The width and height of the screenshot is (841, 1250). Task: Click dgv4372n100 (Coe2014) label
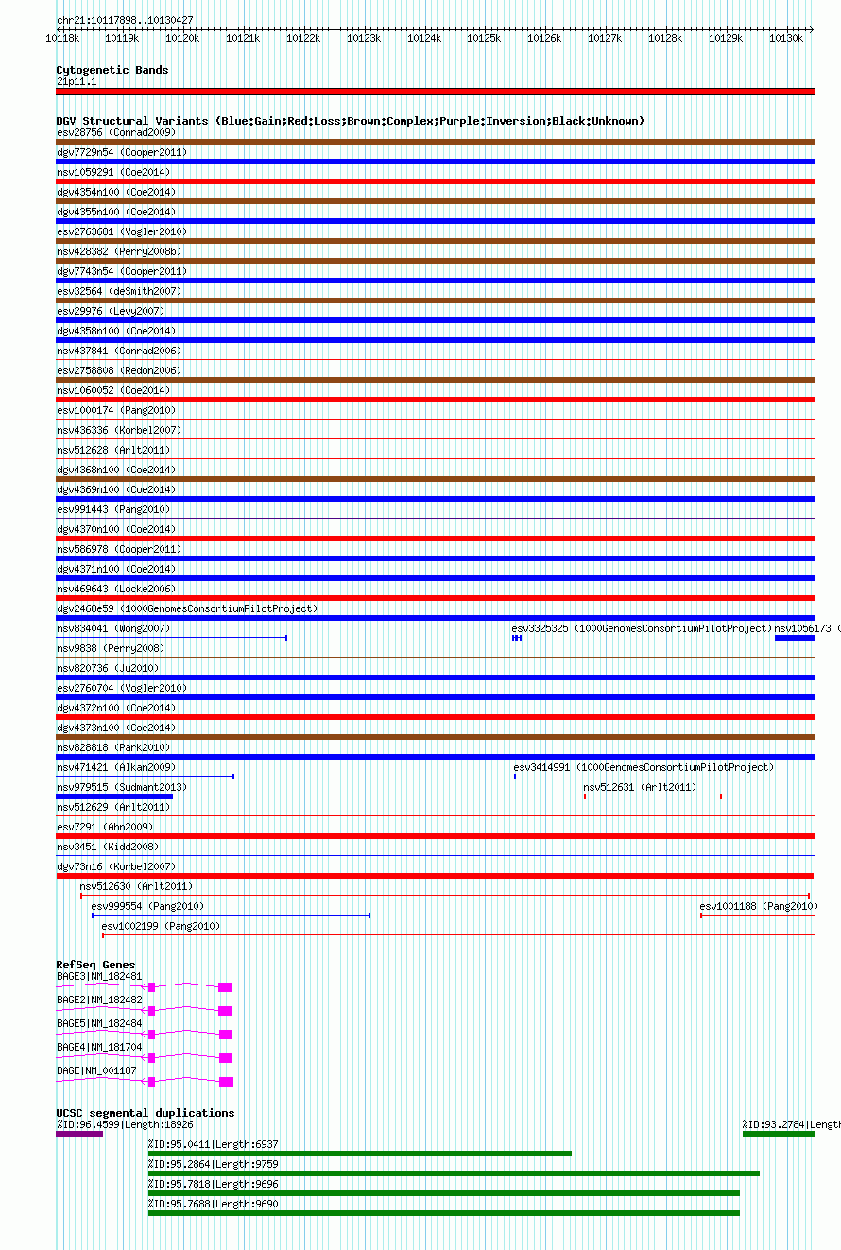[x=116, y=708]
